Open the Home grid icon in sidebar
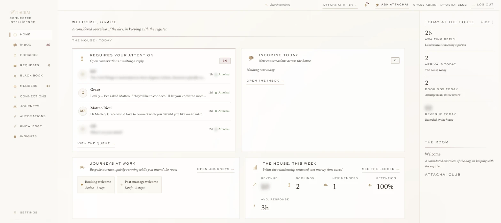The image size is (501, 223). click(15, 35)
